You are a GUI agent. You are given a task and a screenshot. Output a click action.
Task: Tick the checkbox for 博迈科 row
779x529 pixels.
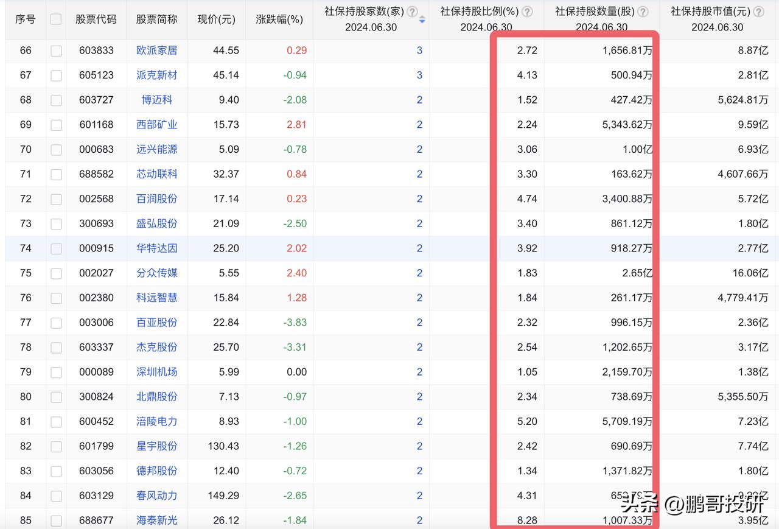(56, 100)
